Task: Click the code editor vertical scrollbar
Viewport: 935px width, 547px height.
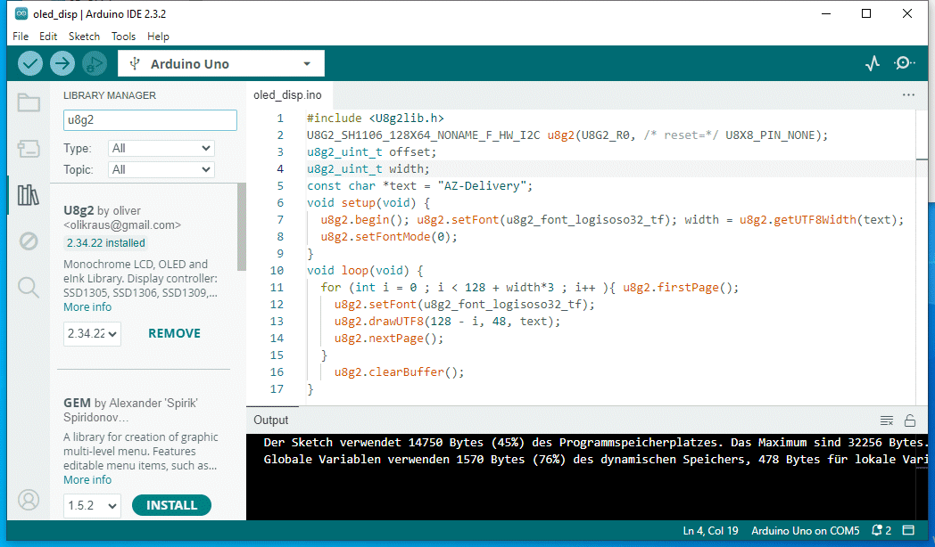Action: [922, 256]
